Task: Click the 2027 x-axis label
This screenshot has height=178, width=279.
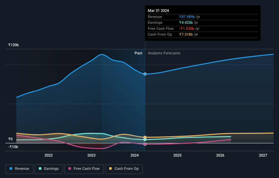Action: [263, 155]
